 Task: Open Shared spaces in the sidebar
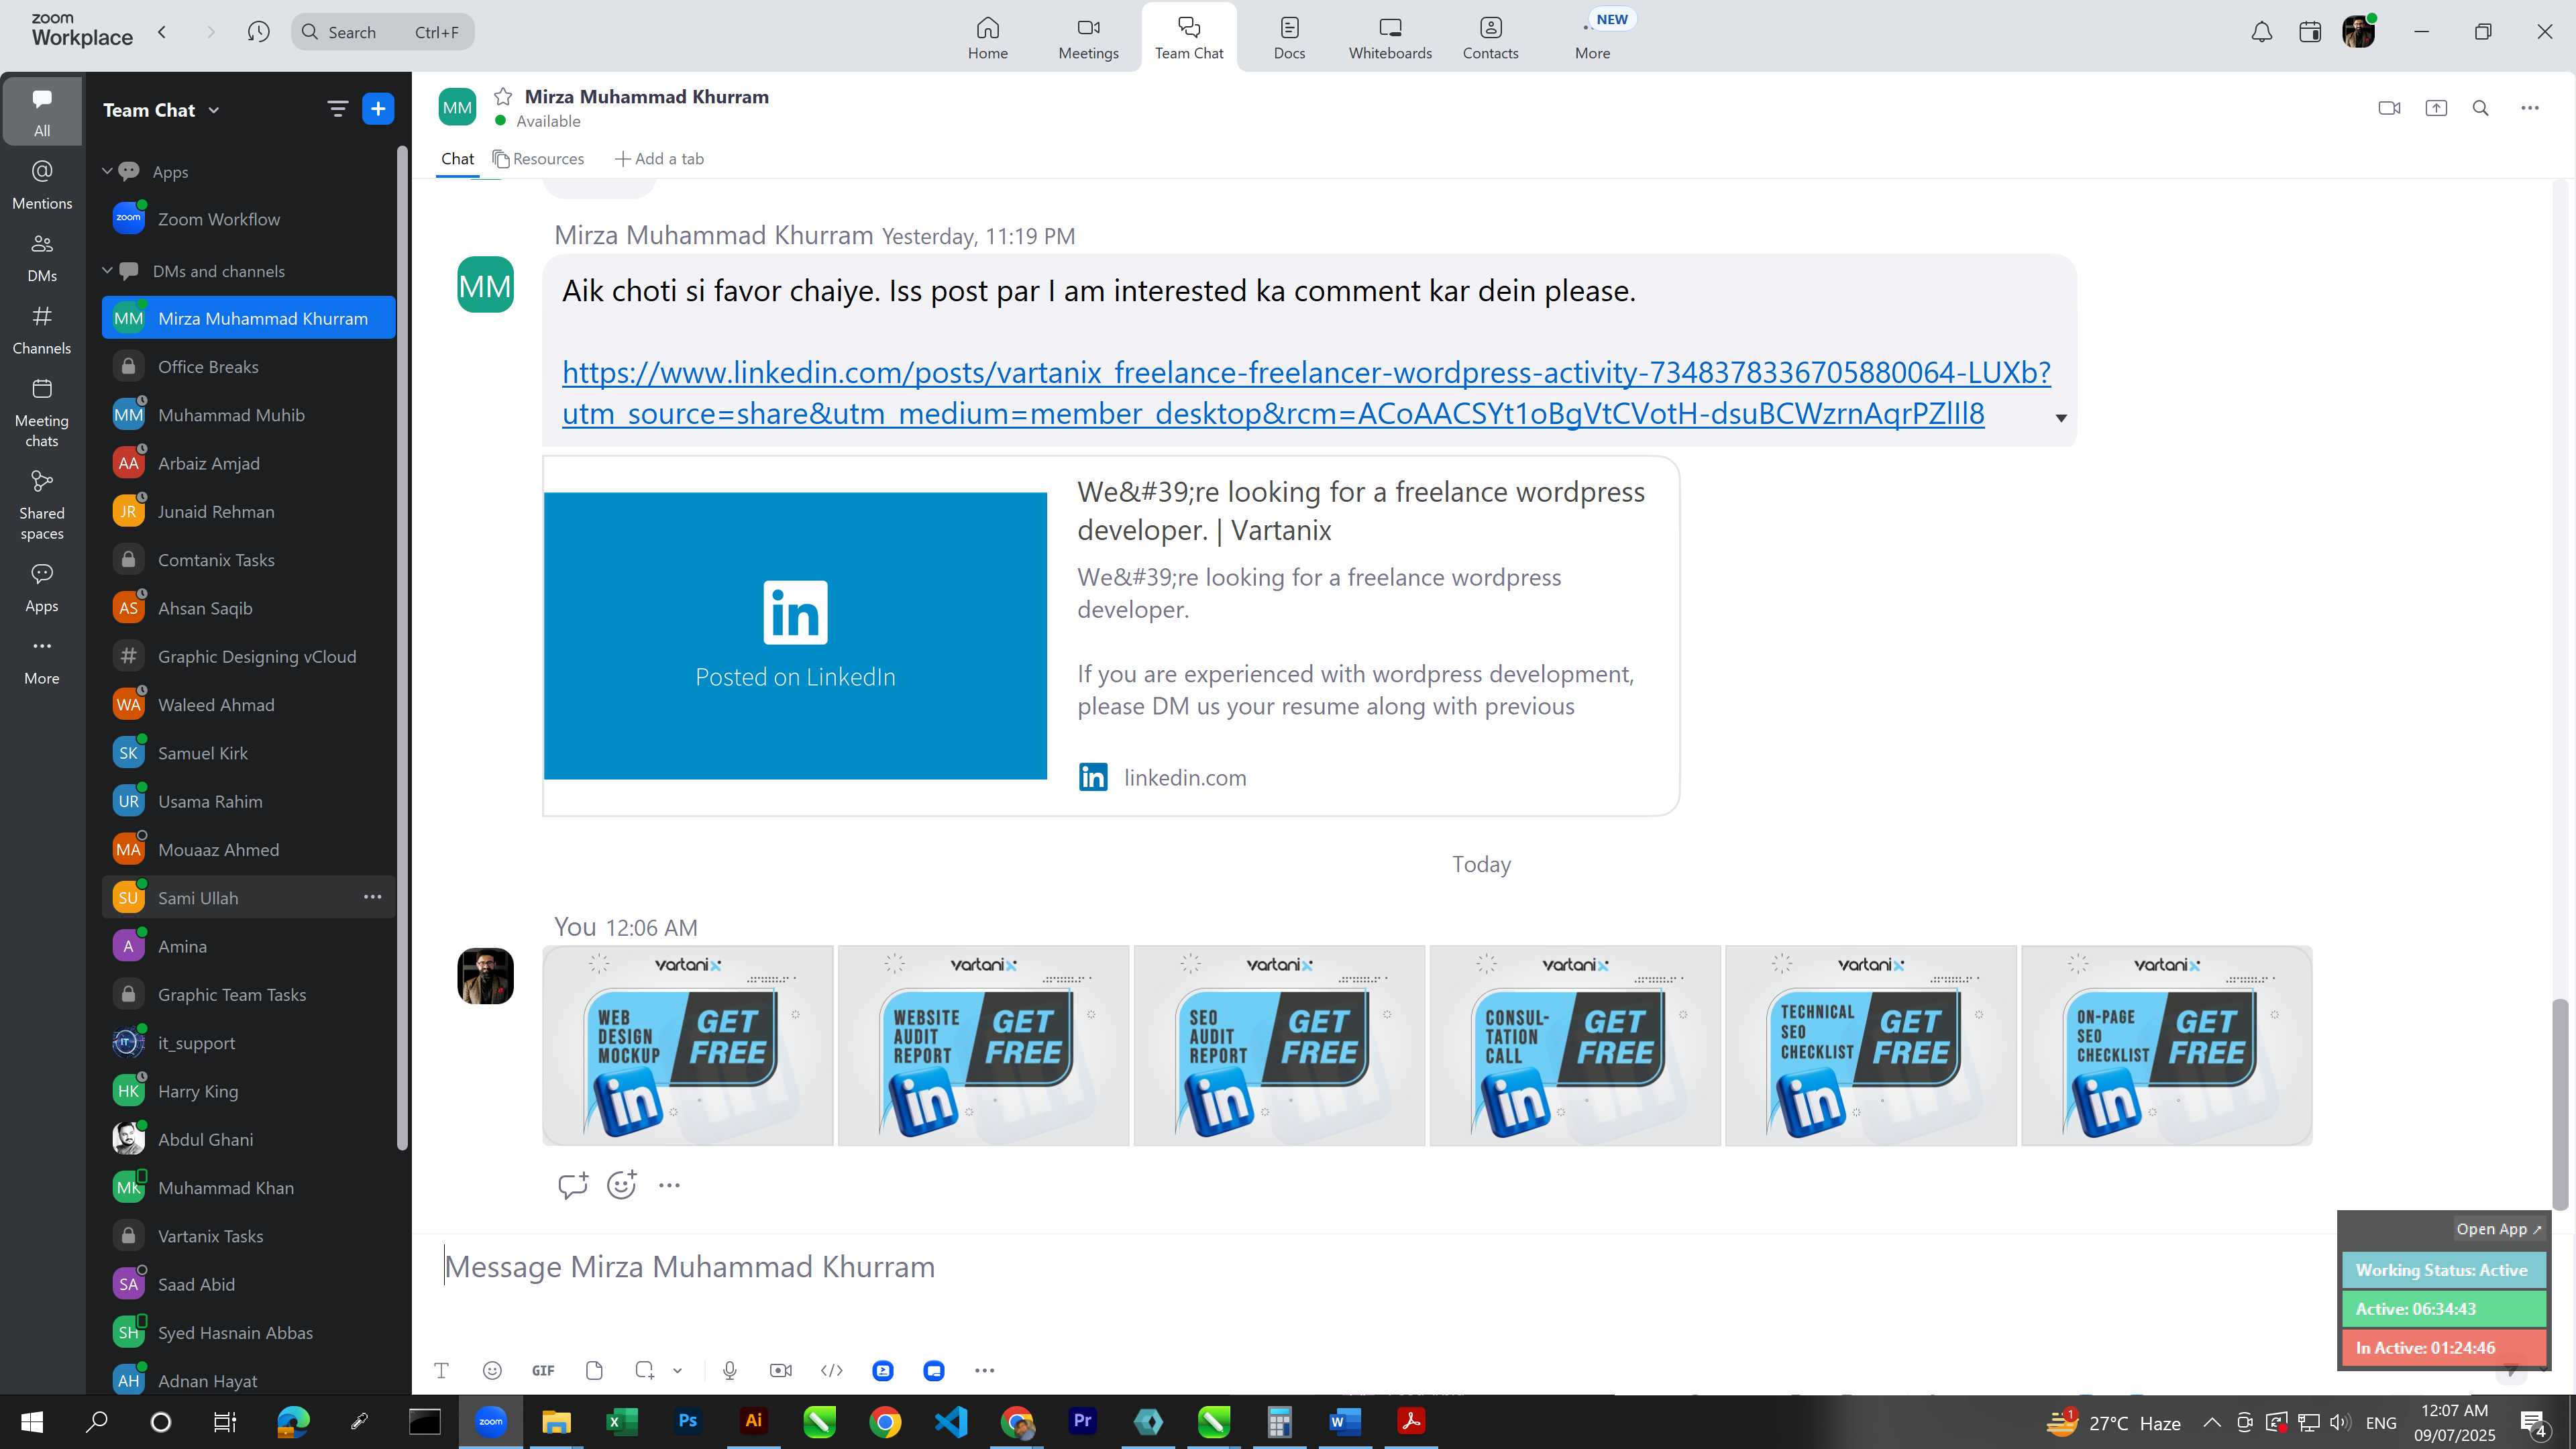[x=42, y=506]
